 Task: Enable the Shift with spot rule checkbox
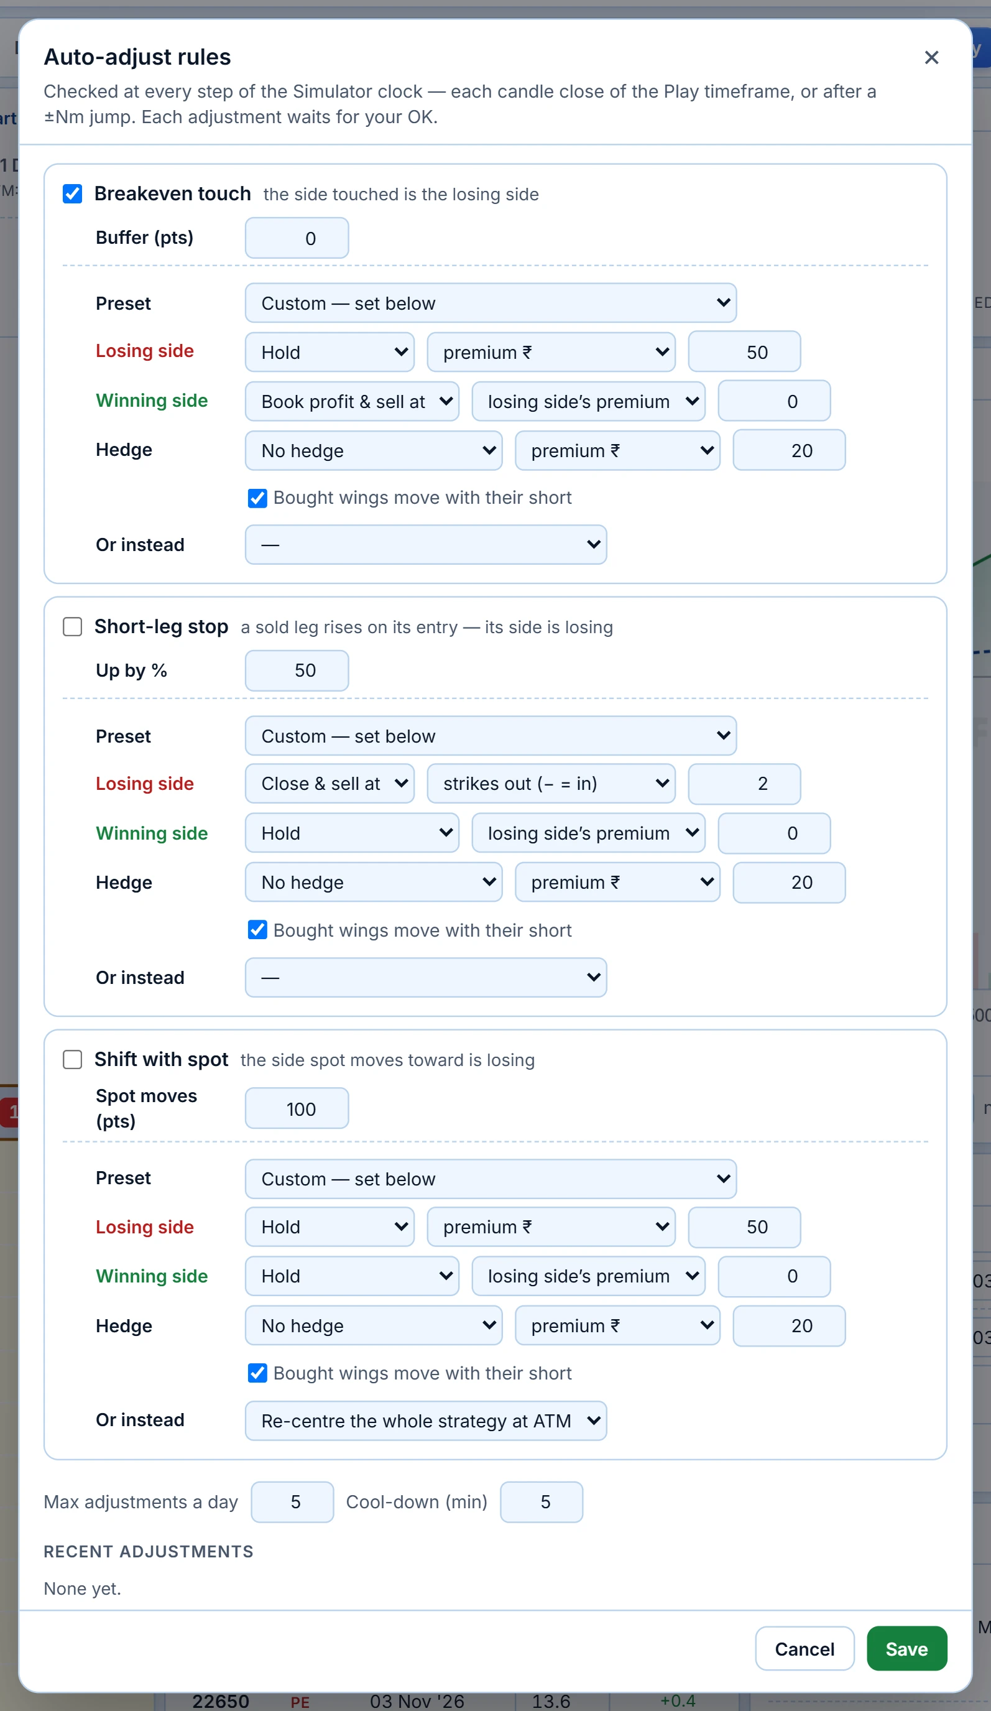(x=73, y=1060)
